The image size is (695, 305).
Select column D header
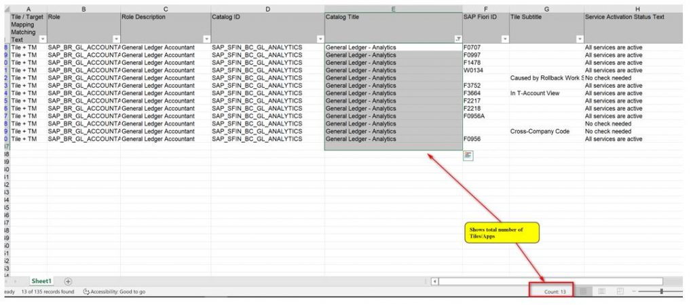coord(267,9)
